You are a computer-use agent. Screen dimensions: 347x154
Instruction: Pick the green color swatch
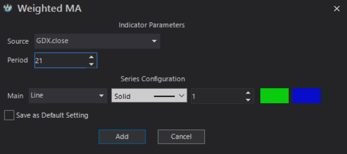coord(274,96)
